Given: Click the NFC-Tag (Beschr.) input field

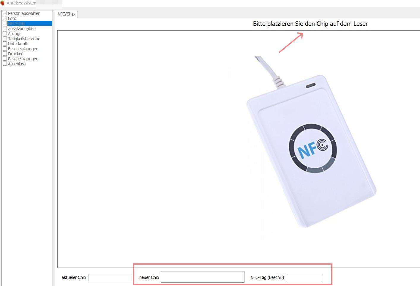Looking at the screenshot, I should (x=304, y=277).
